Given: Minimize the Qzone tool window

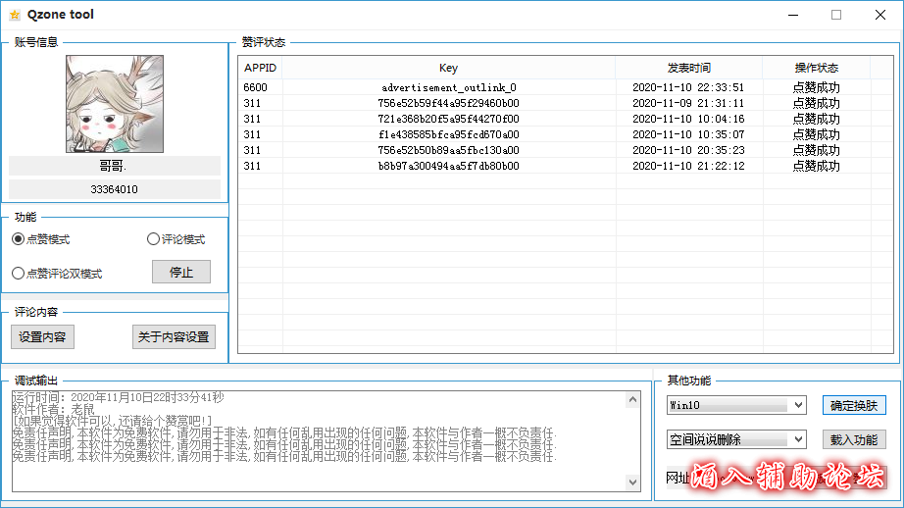Looking at the screenshot, I should (791, 15).
